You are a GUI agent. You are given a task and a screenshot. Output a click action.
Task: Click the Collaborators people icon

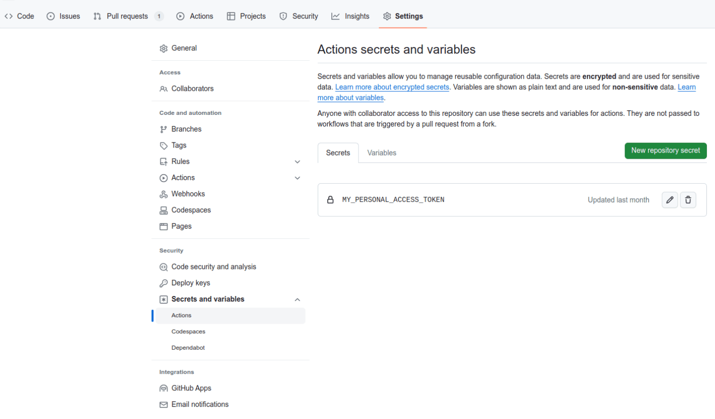163,89
